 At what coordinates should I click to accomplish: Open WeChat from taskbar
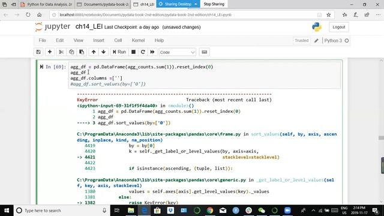coord(262,211)
